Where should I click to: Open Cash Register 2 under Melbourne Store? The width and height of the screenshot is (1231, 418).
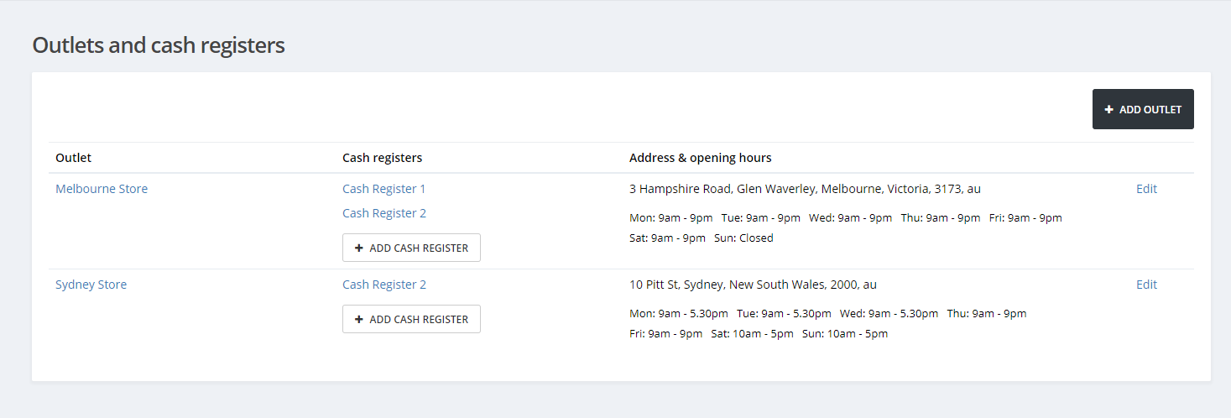383,213
